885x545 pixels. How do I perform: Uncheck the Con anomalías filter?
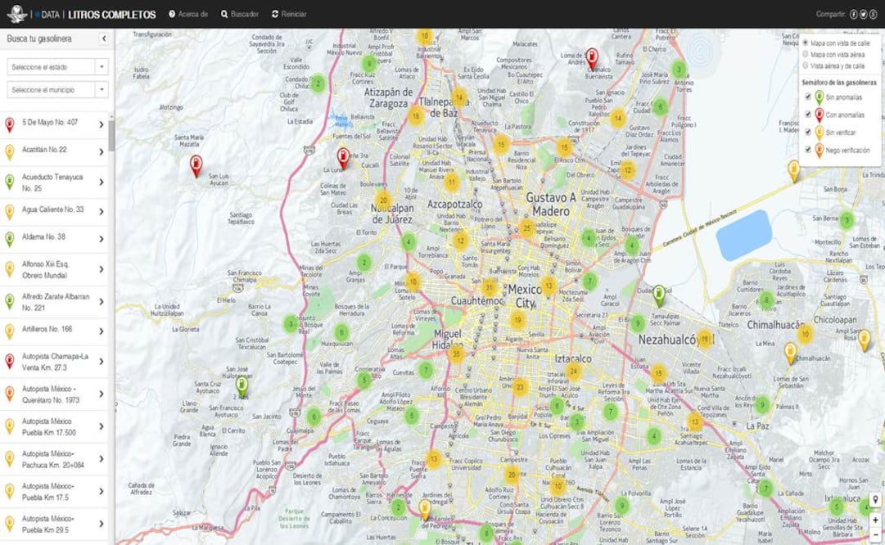pos(808,115)
